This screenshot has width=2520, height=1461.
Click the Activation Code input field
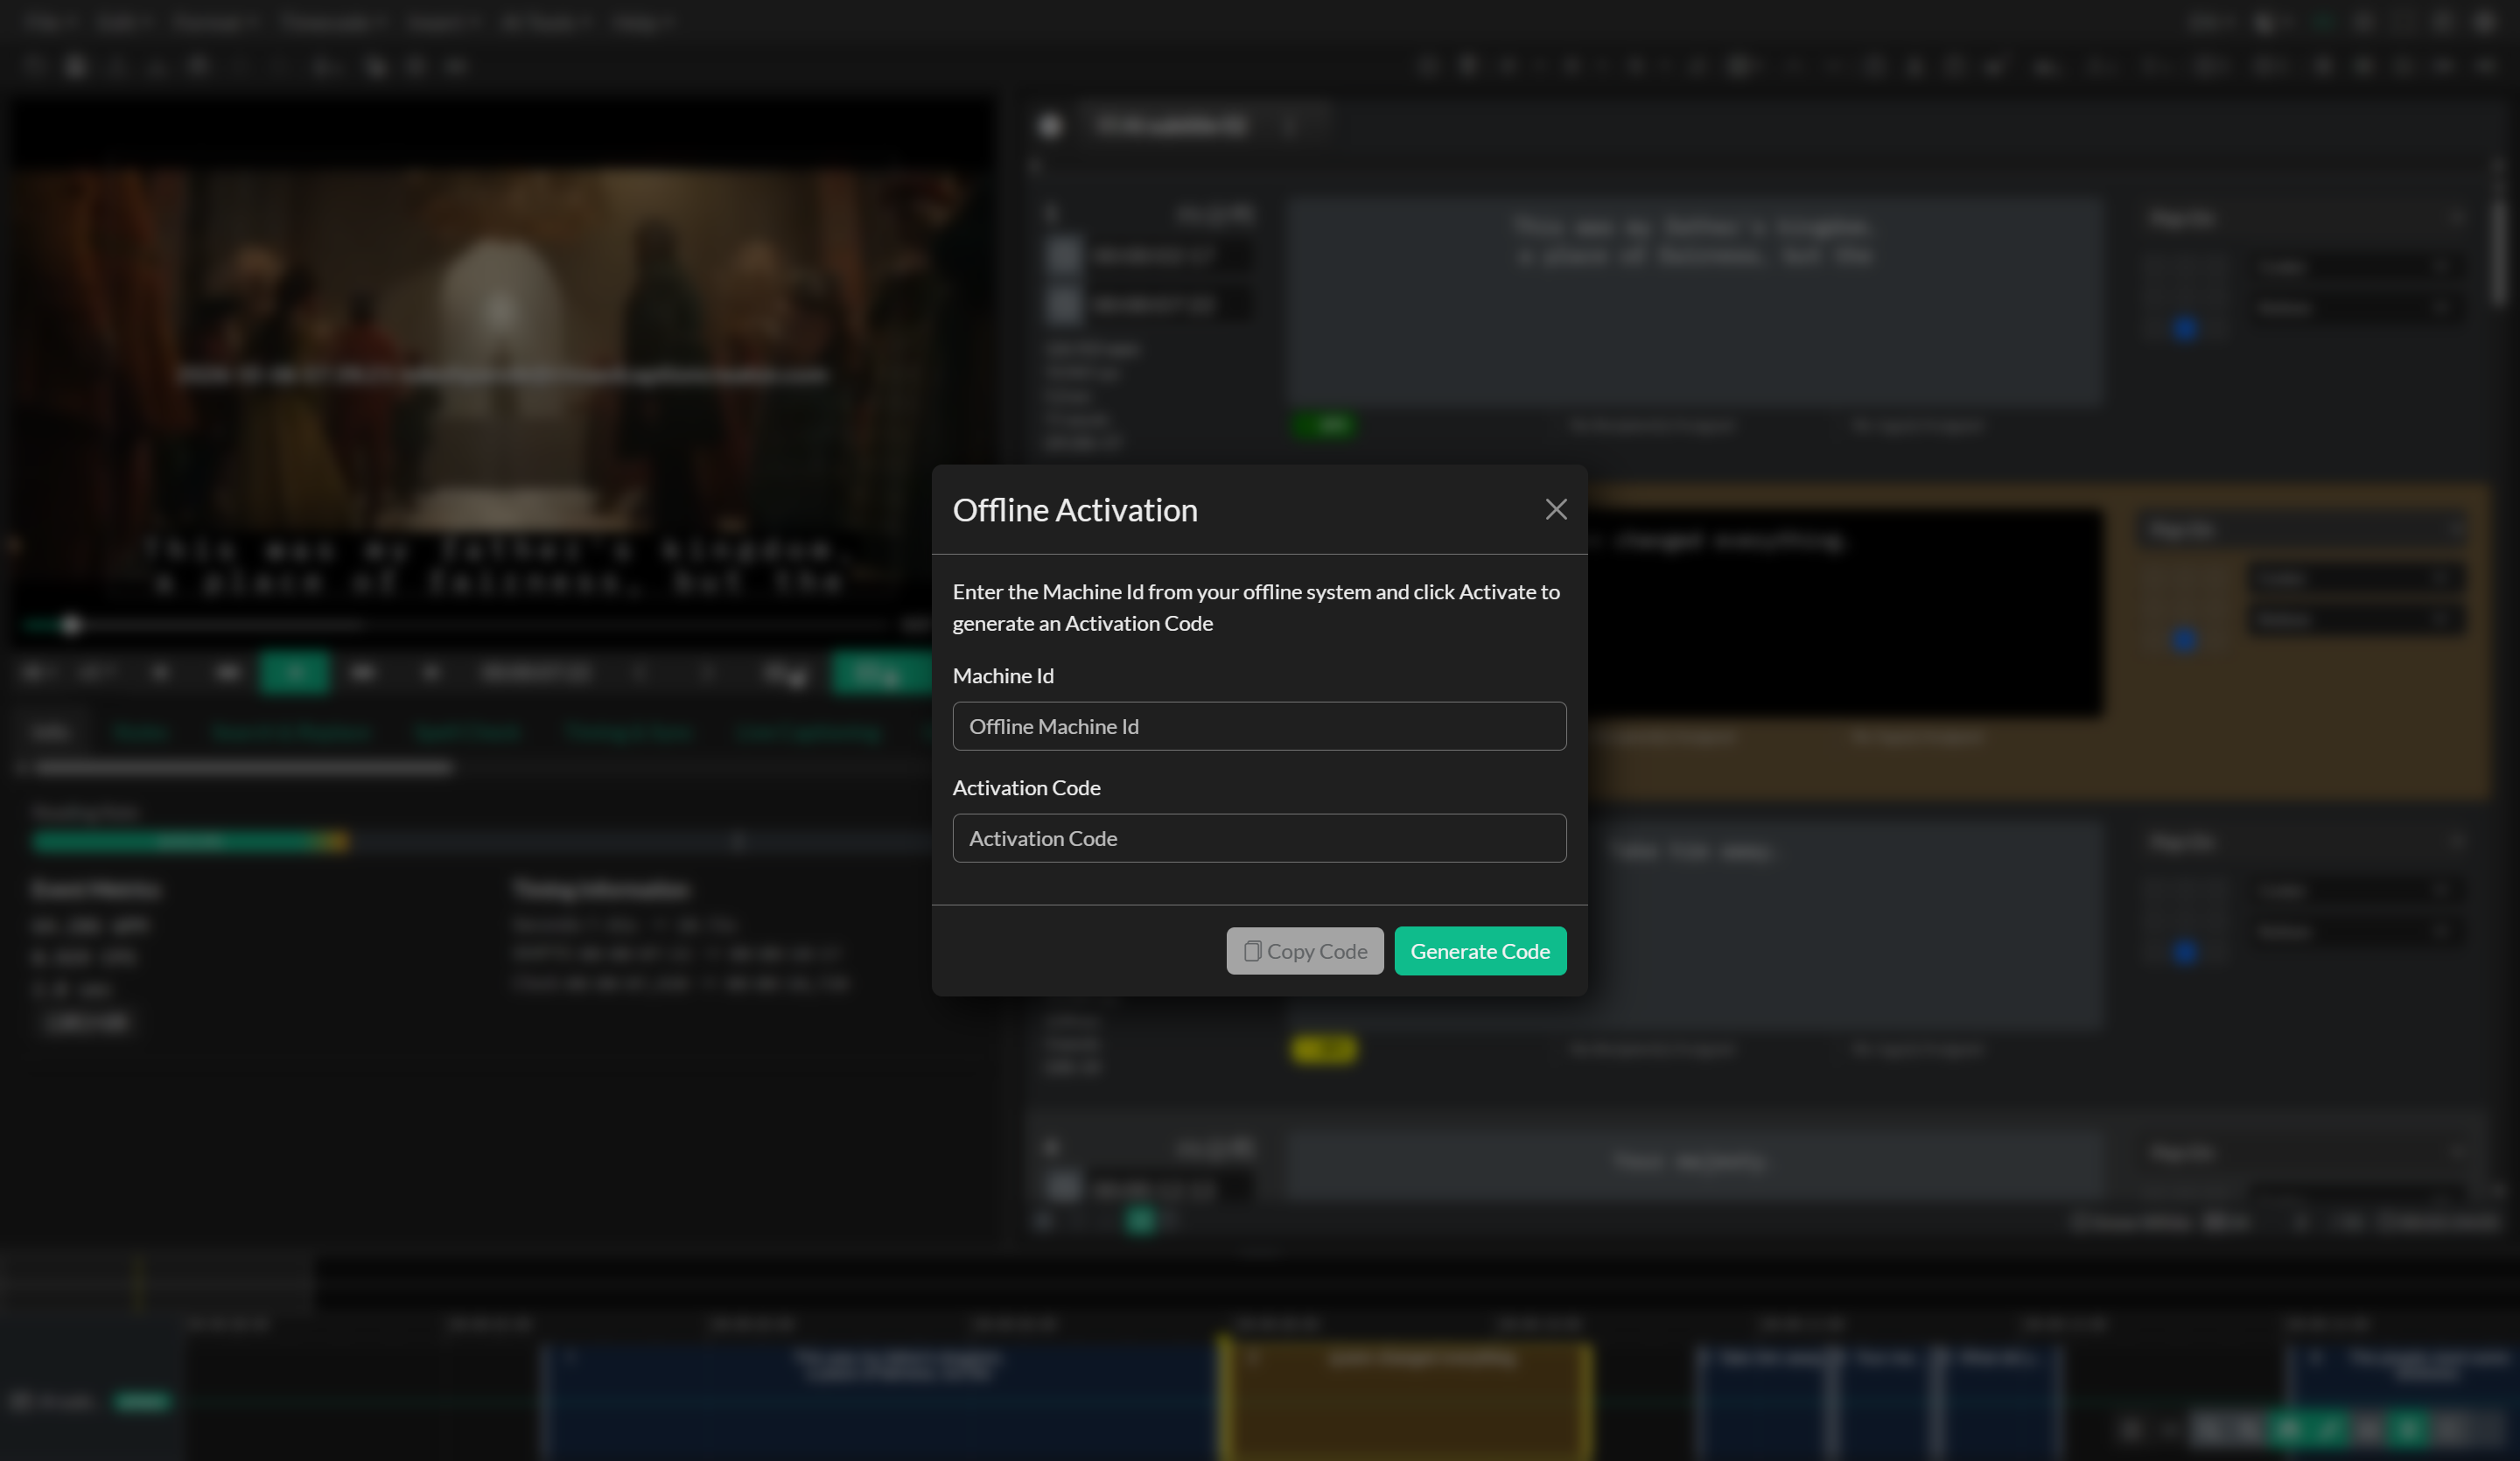click(1259, 838)
